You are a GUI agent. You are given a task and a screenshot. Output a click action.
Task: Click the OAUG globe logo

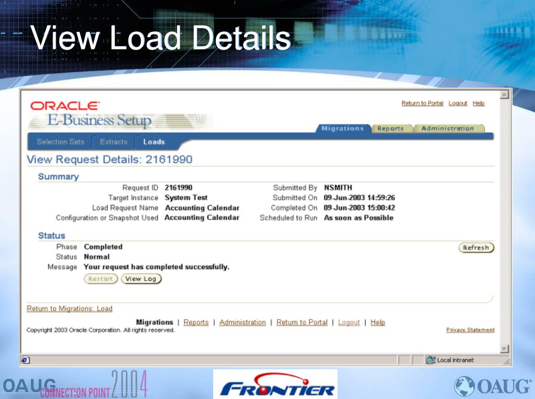(x=493, y=386)
